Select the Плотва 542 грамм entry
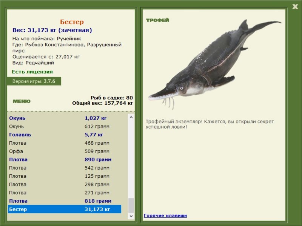This screenshot has height=226, width=302. (x=65, y=168)
